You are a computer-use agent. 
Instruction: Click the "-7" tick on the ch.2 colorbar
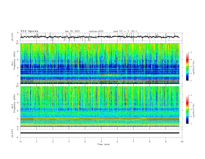191,124
